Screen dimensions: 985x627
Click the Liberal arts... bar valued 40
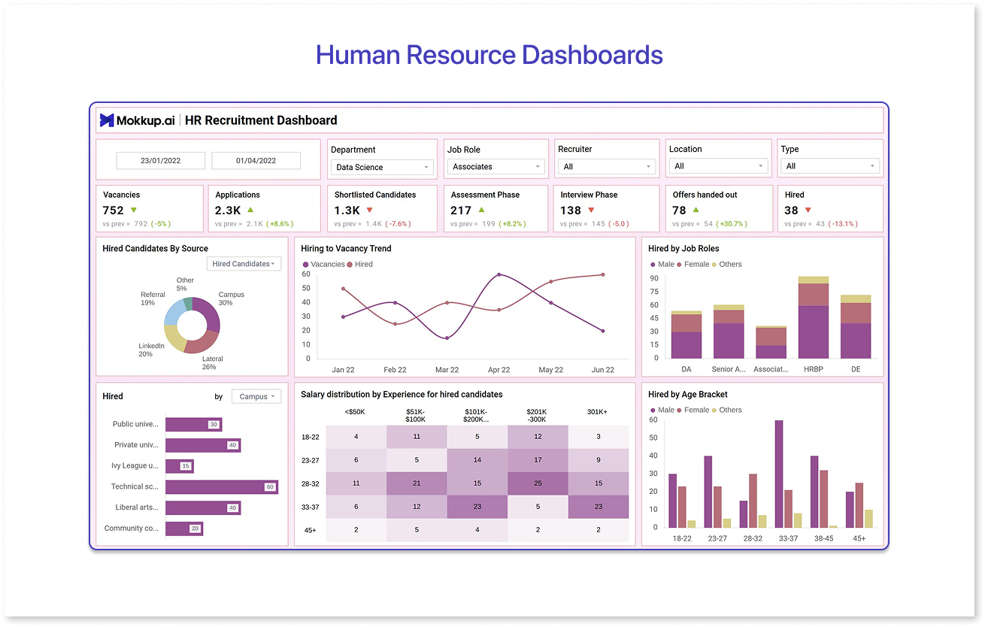click(x=203, y=507)
